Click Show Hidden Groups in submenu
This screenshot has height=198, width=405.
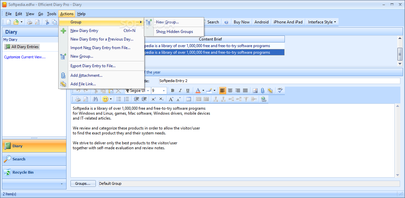(174, 32)
